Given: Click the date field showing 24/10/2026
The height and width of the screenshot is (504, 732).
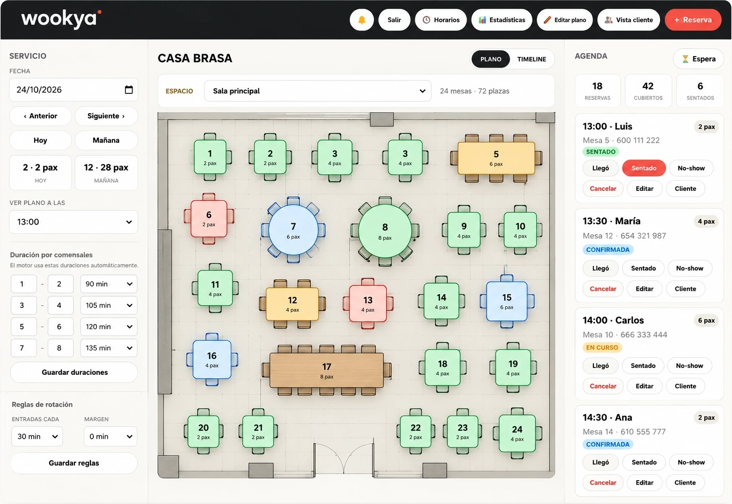Looking at the screenshot, I should [73, 89].
